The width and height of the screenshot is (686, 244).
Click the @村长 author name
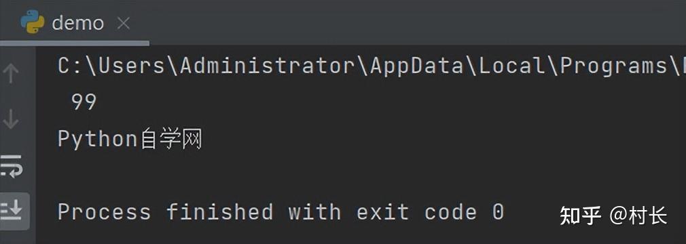(638, 216)
